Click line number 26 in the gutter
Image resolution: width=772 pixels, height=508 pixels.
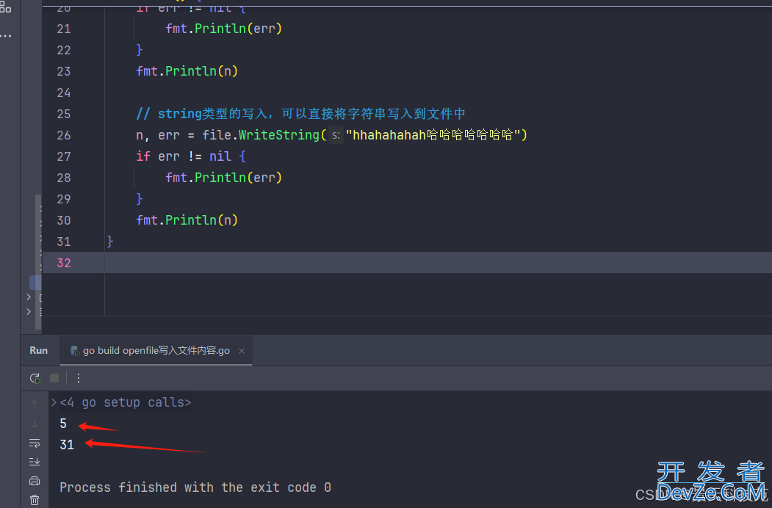63,135
